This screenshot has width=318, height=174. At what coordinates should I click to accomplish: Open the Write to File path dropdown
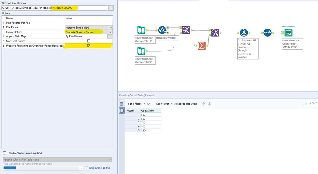tap(111, 8)
